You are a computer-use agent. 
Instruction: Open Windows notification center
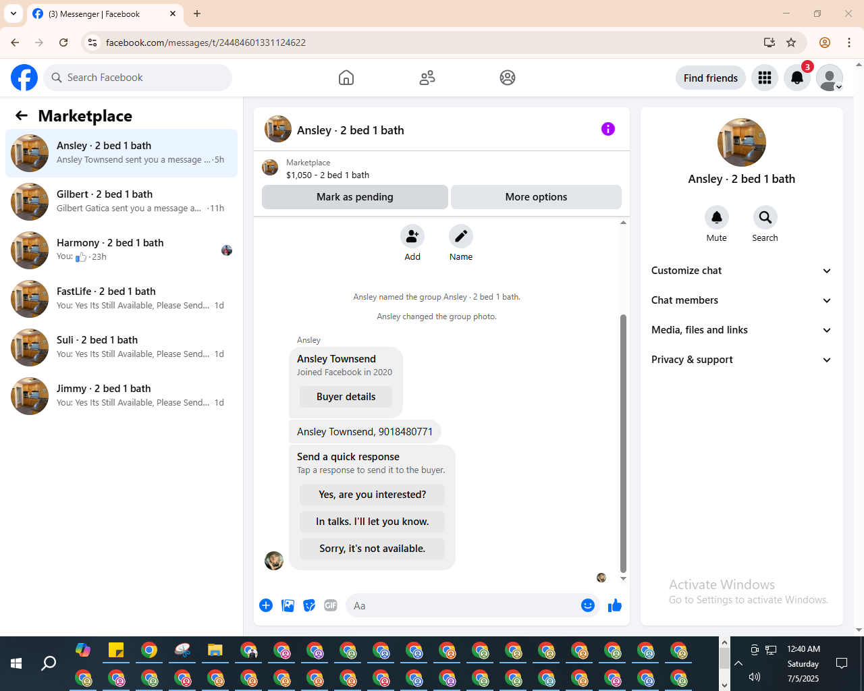pyautogui.click(x=842, y=663)
